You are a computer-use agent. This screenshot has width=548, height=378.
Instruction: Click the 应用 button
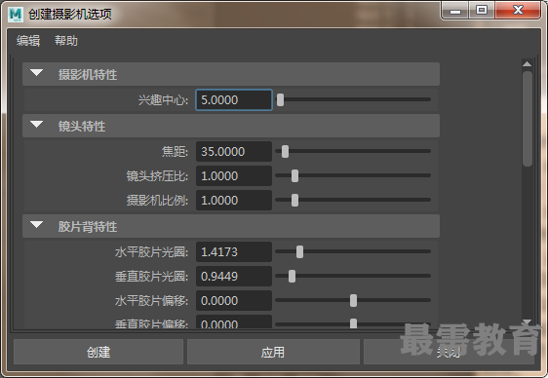pos(273,352)
